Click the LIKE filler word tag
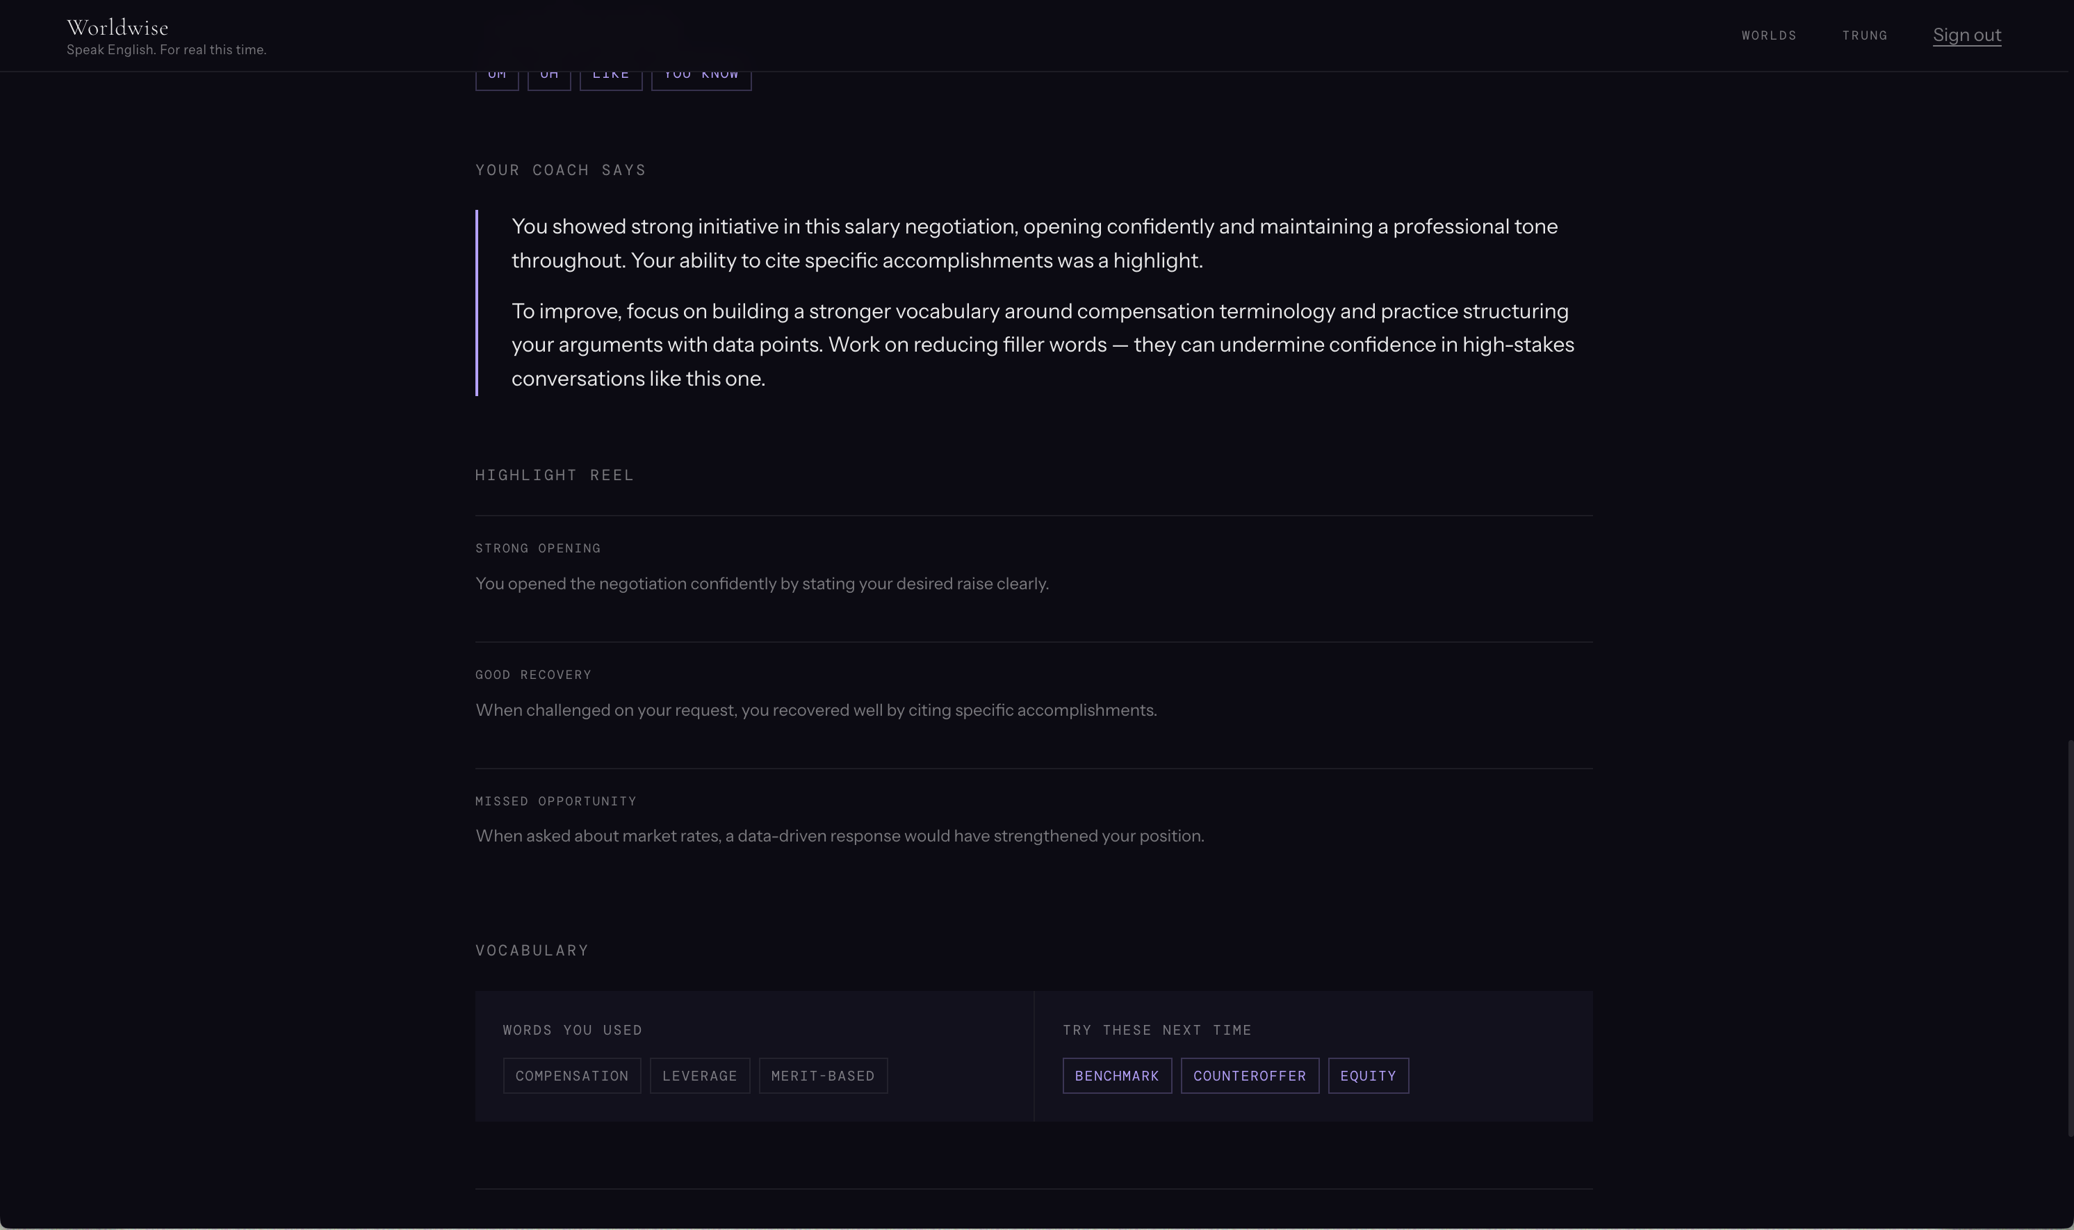Viewport: 2074px width, 1230px height. (x=611, y=81)
